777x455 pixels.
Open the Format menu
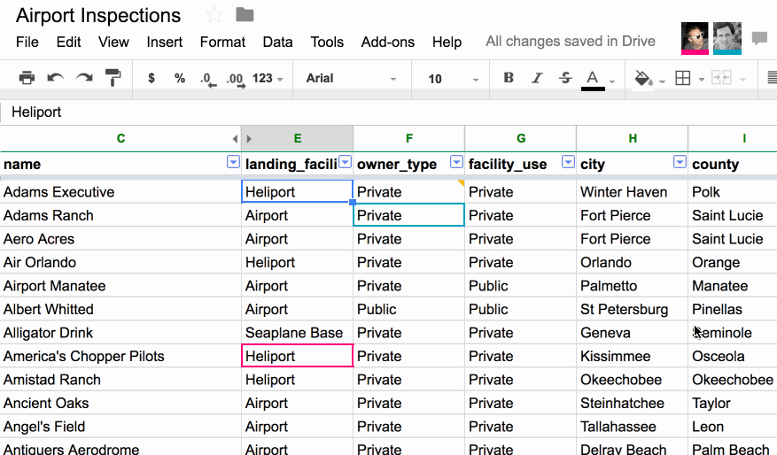tap(222, 42)
